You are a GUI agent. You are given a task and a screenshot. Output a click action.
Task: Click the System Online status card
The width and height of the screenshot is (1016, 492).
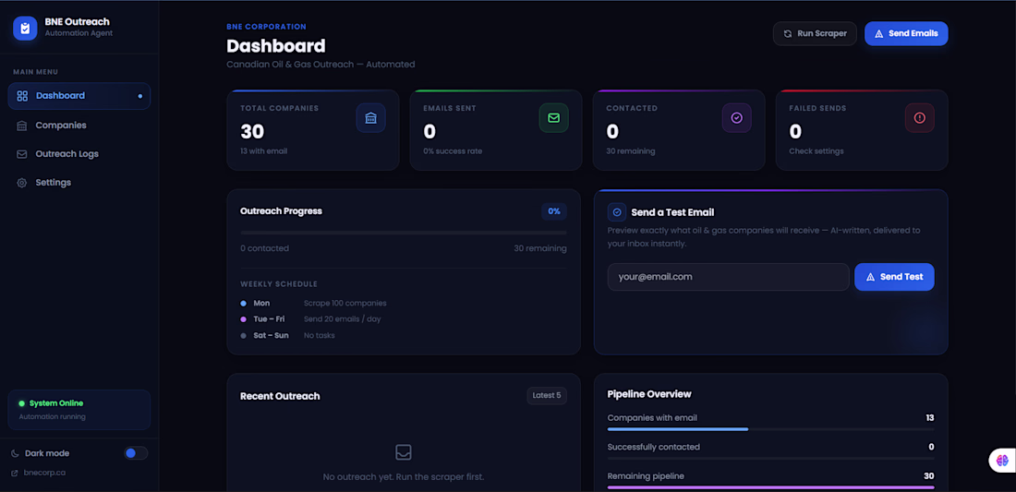(79, 410)
